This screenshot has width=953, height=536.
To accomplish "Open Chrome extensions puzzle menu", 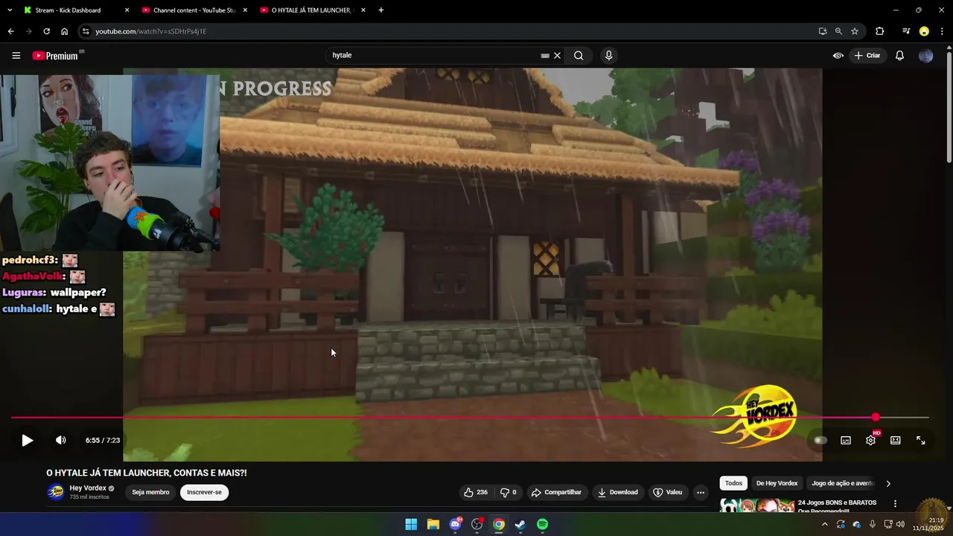I will pos(880,31).
